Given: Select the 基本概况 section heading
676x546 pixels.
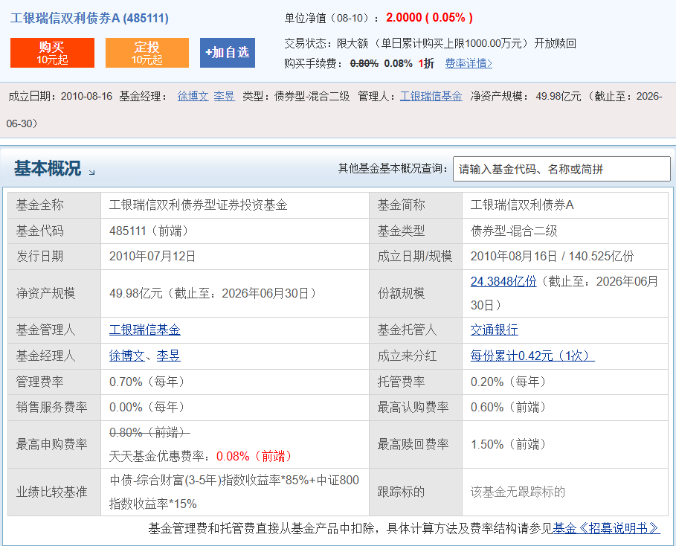Looking at the screenshot, I should [48, 168].
